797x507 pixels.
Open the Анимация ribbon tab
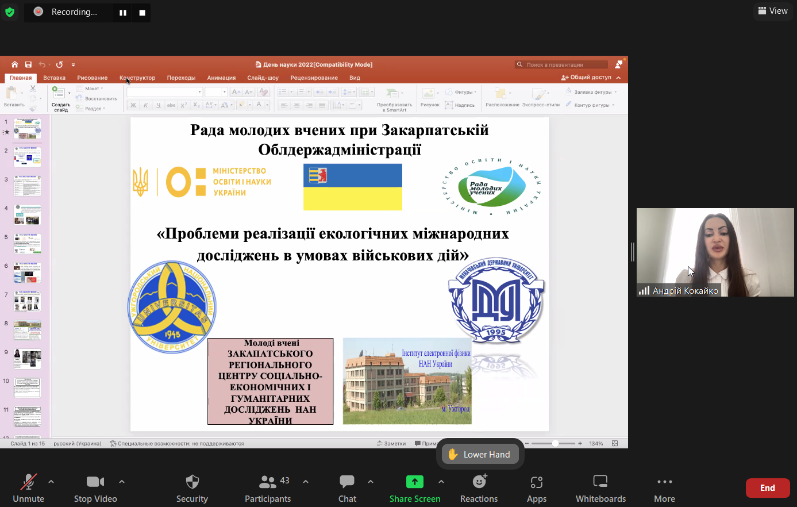click(221, 78)
